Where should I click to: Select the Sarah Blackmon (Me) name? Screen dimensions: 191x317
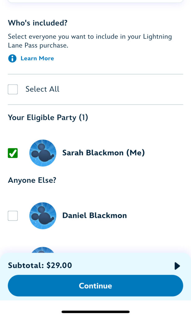pyautogui.click(x=103, y=153)
